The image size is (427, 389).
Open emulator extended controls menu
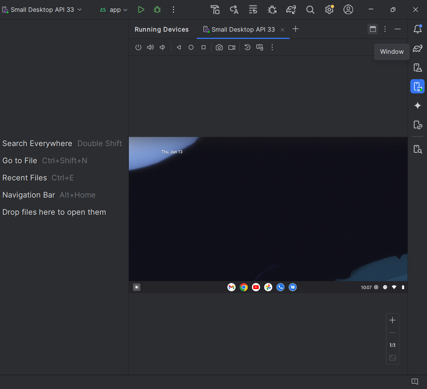272,47
